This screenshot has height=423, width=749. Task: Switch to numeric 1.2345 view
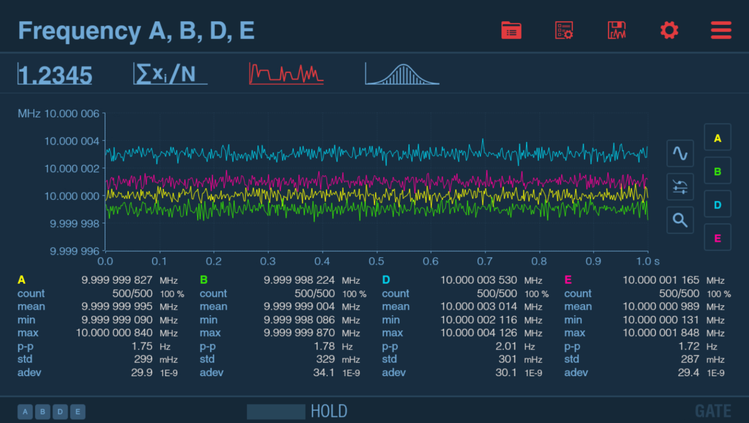point(55,75)
